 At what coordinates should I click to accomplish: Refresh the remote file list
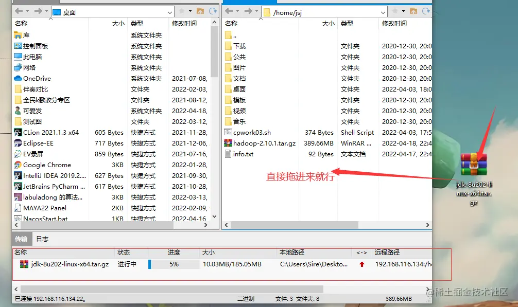coord(426,11)
